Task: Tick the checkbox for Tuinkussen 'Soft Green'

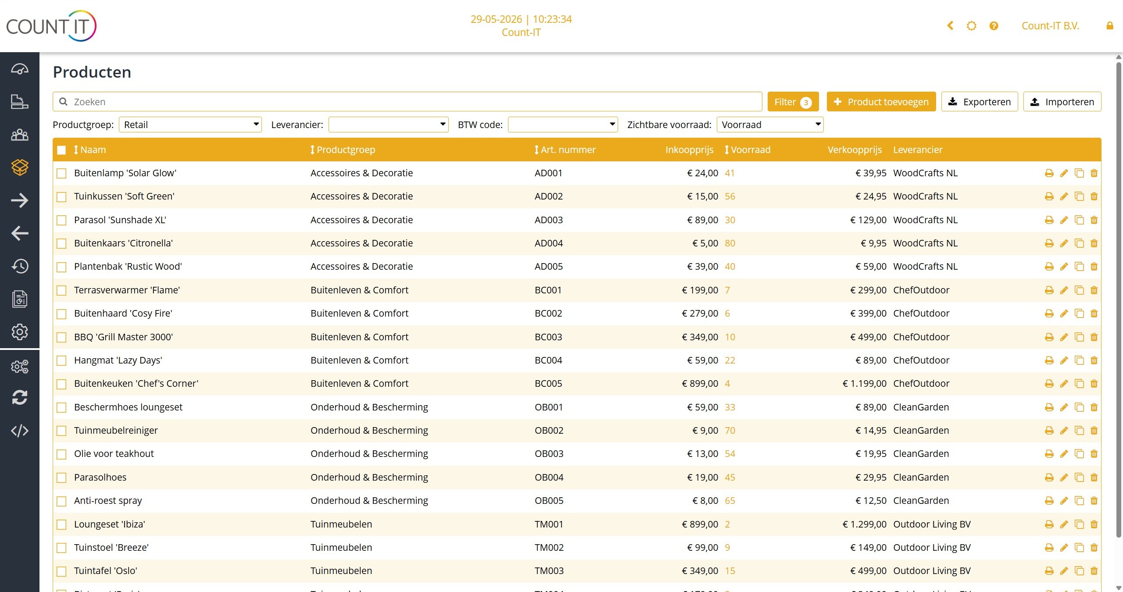Action: pos(61,197)
